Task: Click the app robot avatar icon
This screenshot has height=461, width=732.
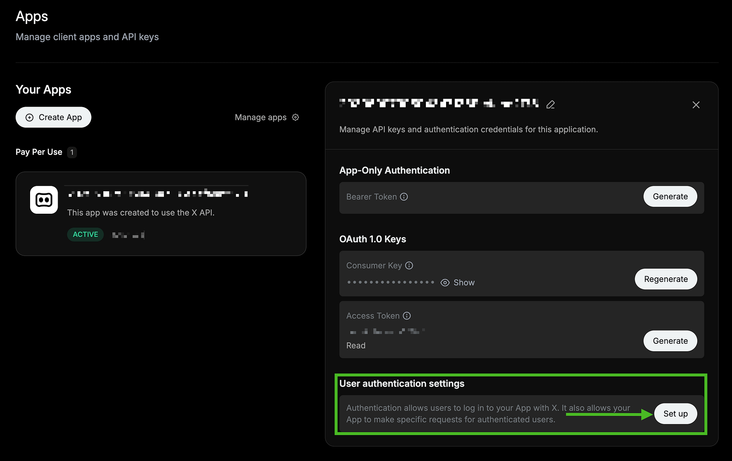Action: pyautogui.click(x=44, y=200)
